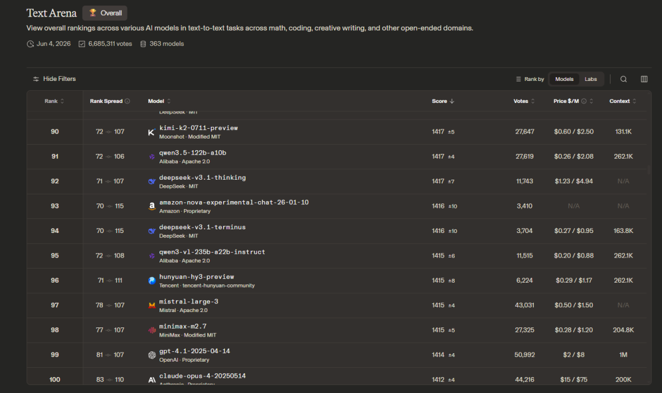Click rank number 97 cell
The image size is (662, 393).
pyautogui.click(x=55, y=305)
